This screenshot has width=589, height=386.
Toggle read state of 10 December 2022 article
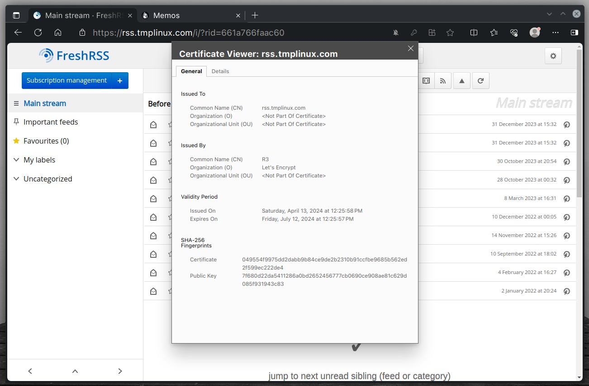pyautogui.click(x=153, y=217)
